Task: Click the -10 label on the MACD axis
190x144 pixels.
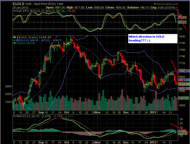Action: tap(181, 136)
